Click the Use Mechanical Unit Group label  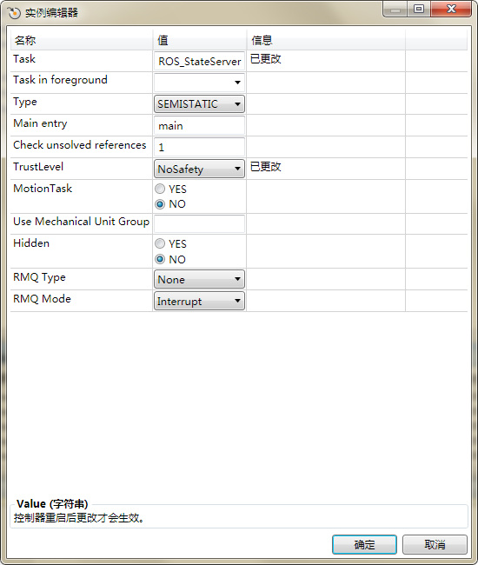[x=81, y=222]
